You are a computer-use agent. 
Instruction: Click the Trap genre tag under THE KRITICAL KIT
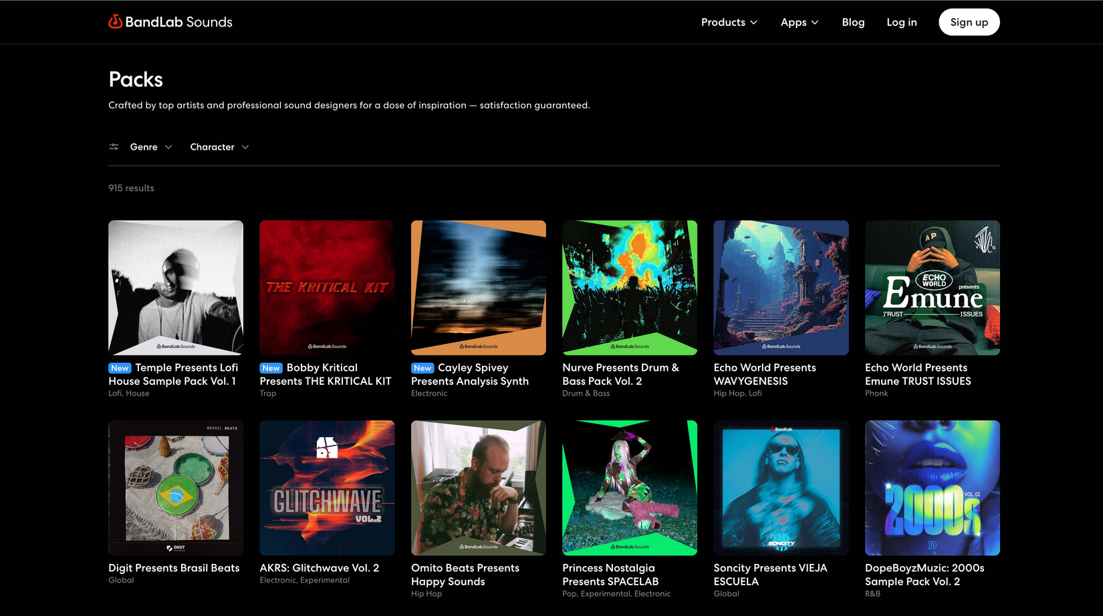click(x=267, y=393)
